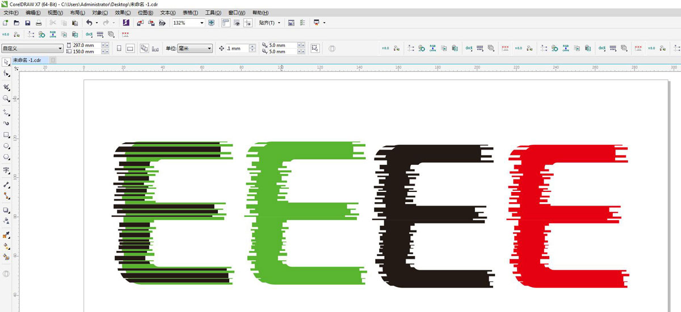Select the Rectangle tool
The width and height of the screenshot is (681, 312).
coord(6,135)
